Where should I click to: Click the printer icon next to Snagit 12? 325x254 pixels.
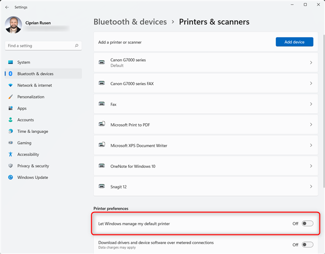tap(101, 186)
